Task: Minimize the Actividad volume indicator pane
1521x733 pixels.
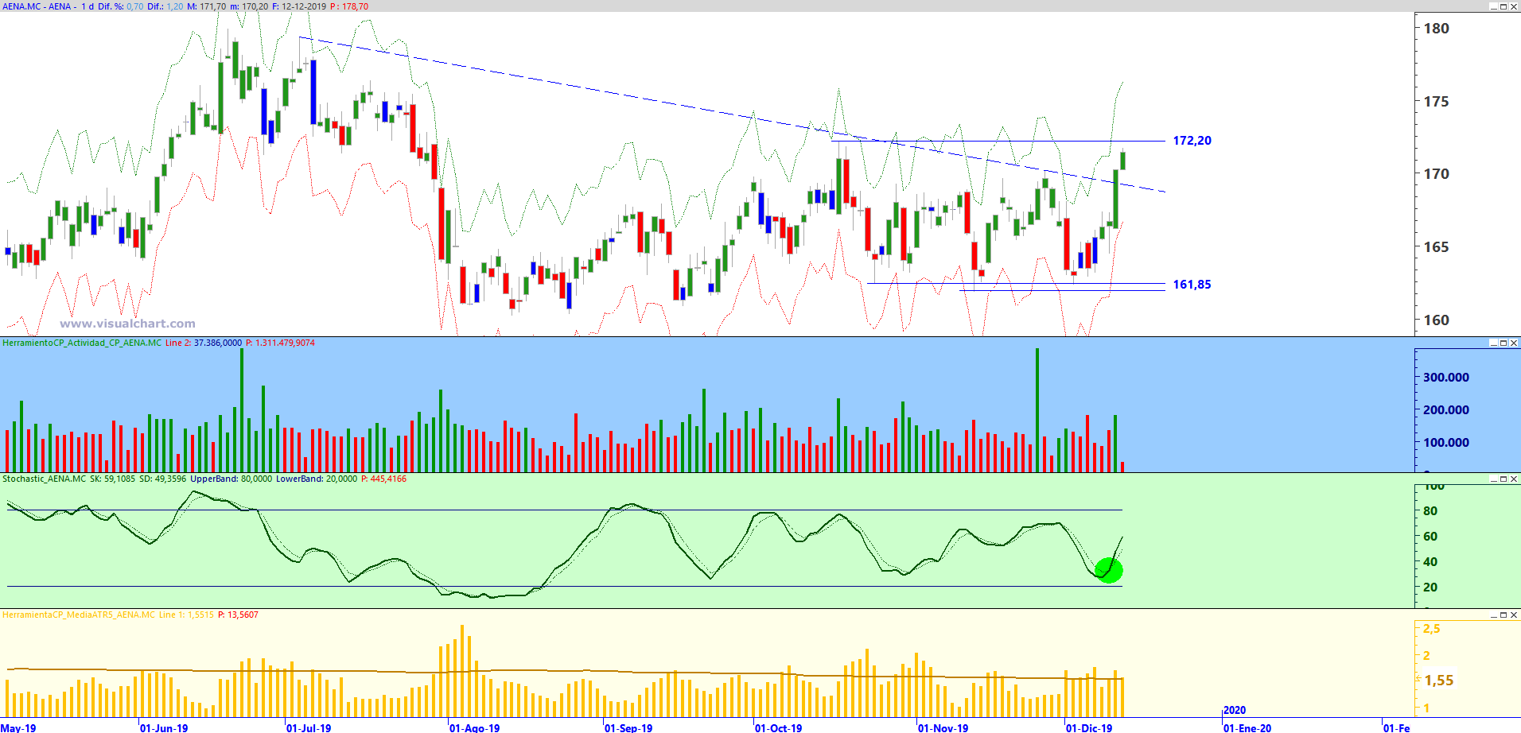Action: tap(1493, 343)
